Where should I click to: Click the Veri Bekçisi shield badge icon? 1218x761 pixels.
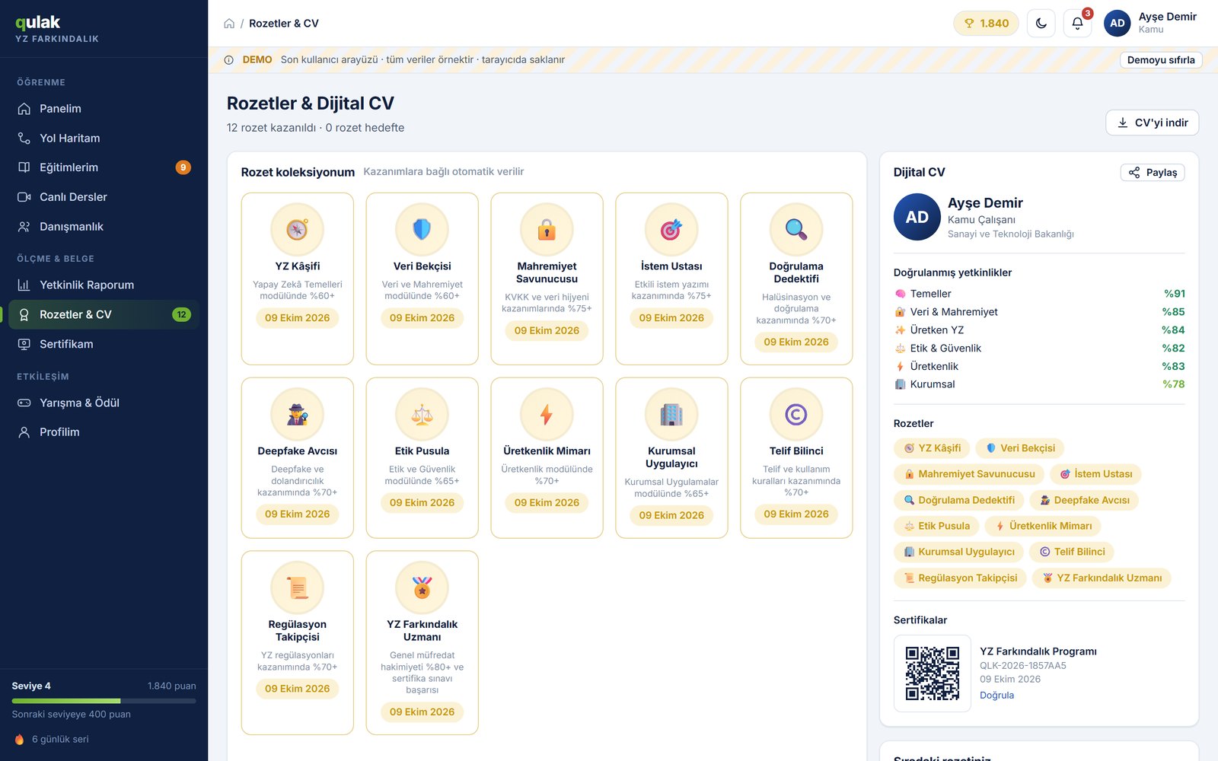(422, 229)
